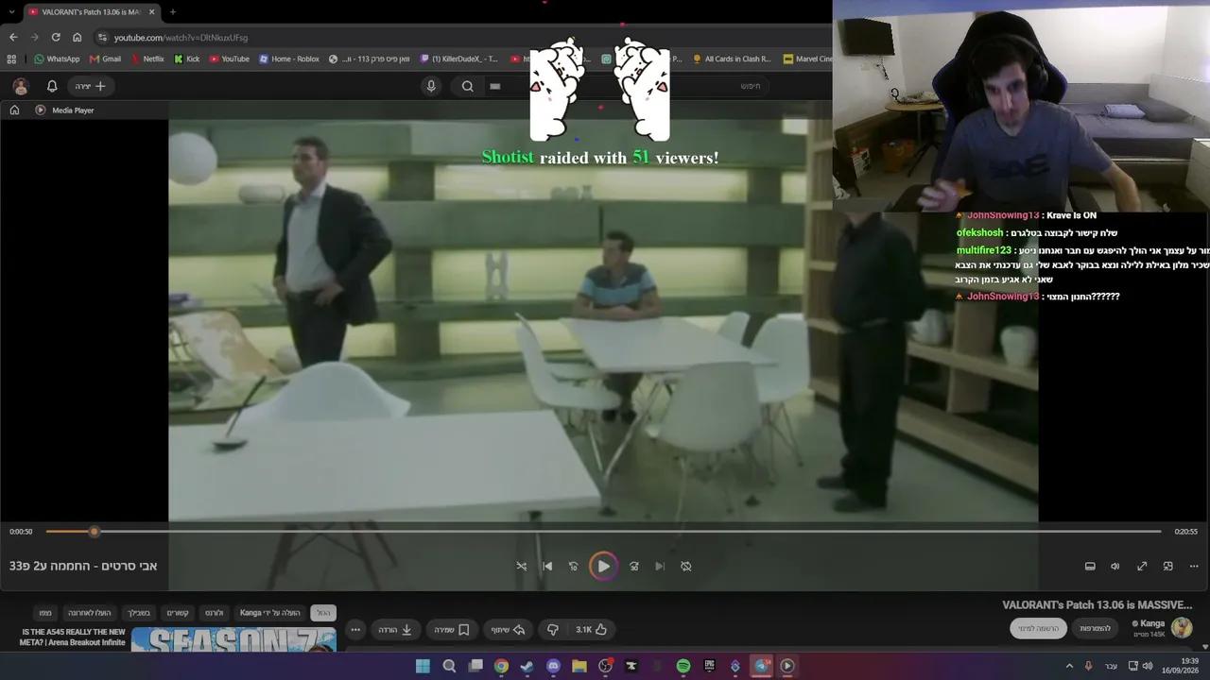The height and width of the screenshot is (680, 1210).
Task: Click the Join button for Kanga
Action: [x=1096, y=628]
